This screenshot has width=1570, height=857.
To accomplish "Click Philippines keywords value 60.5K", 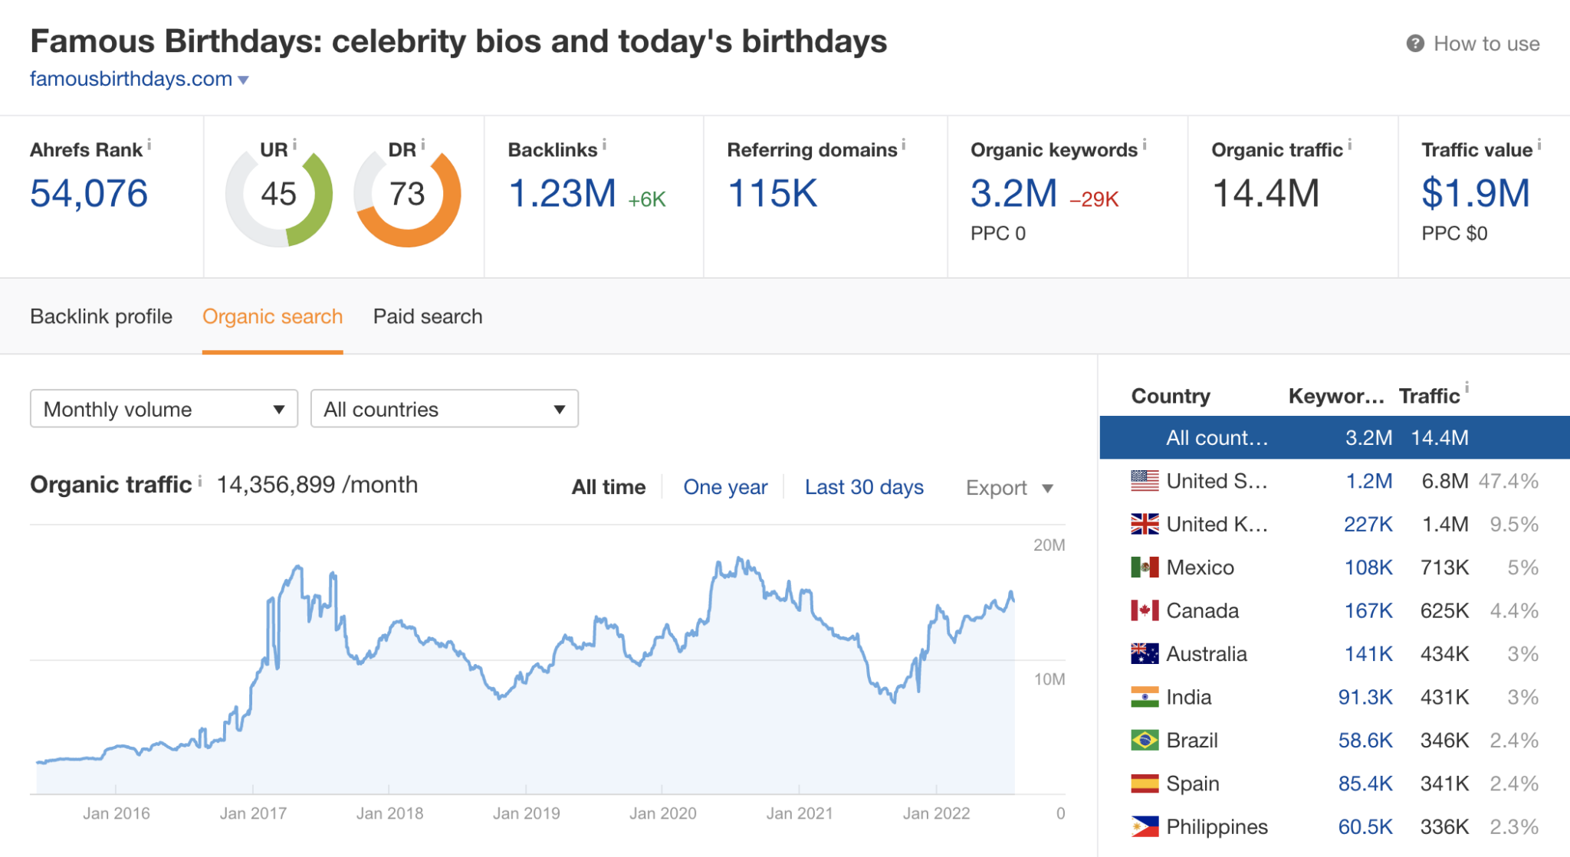I will (1365, 826).
